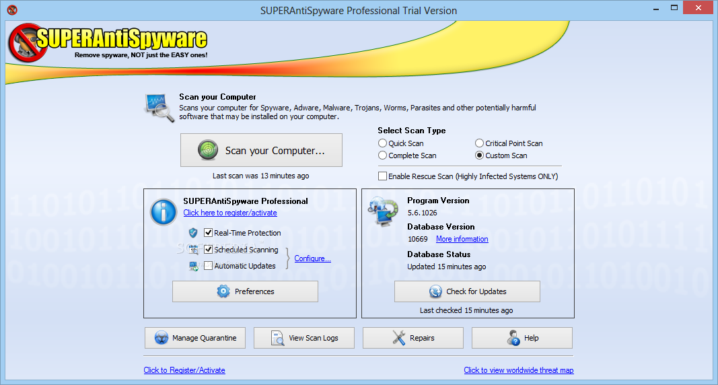Click the computer scan magnifier icon
Screen dimensions: 718x385
click(159, 108)
